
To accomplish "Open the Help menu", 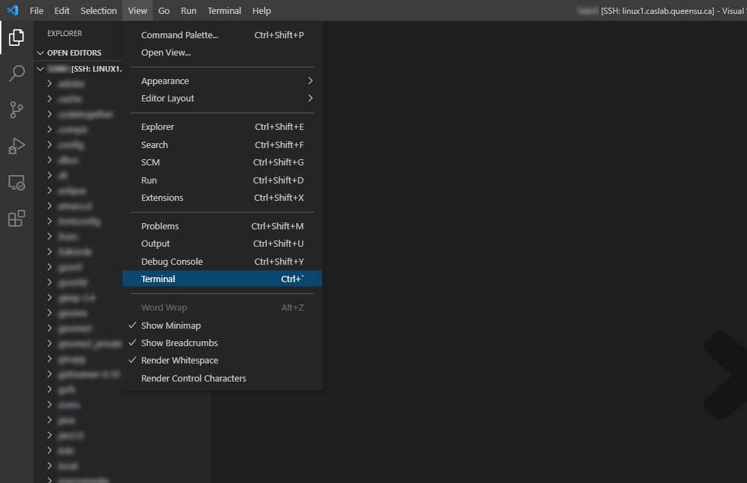I will click(x=261, y=10).
